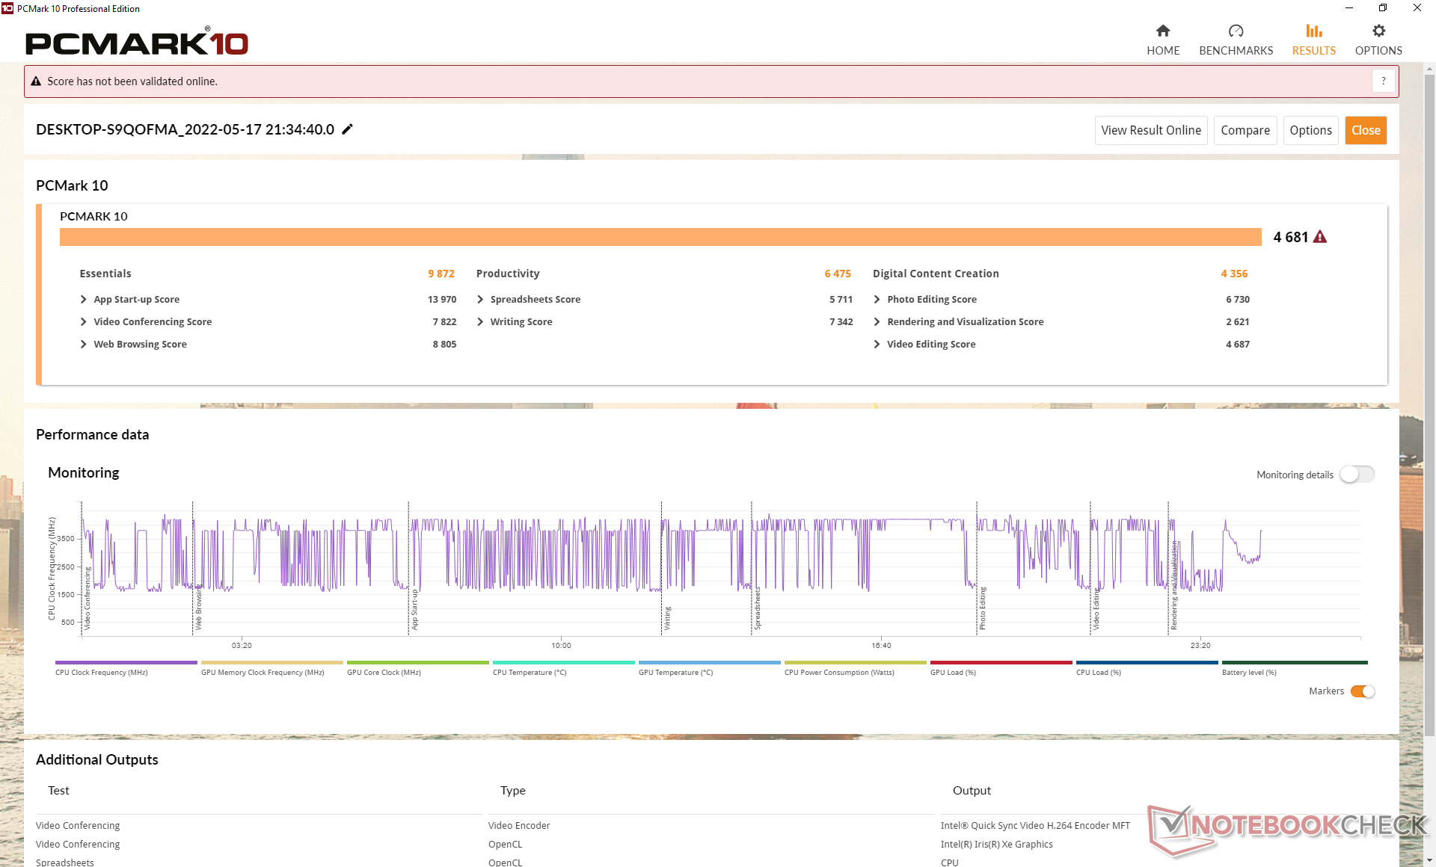
Task: Click View Result Online button
Action: point(1150,130)
